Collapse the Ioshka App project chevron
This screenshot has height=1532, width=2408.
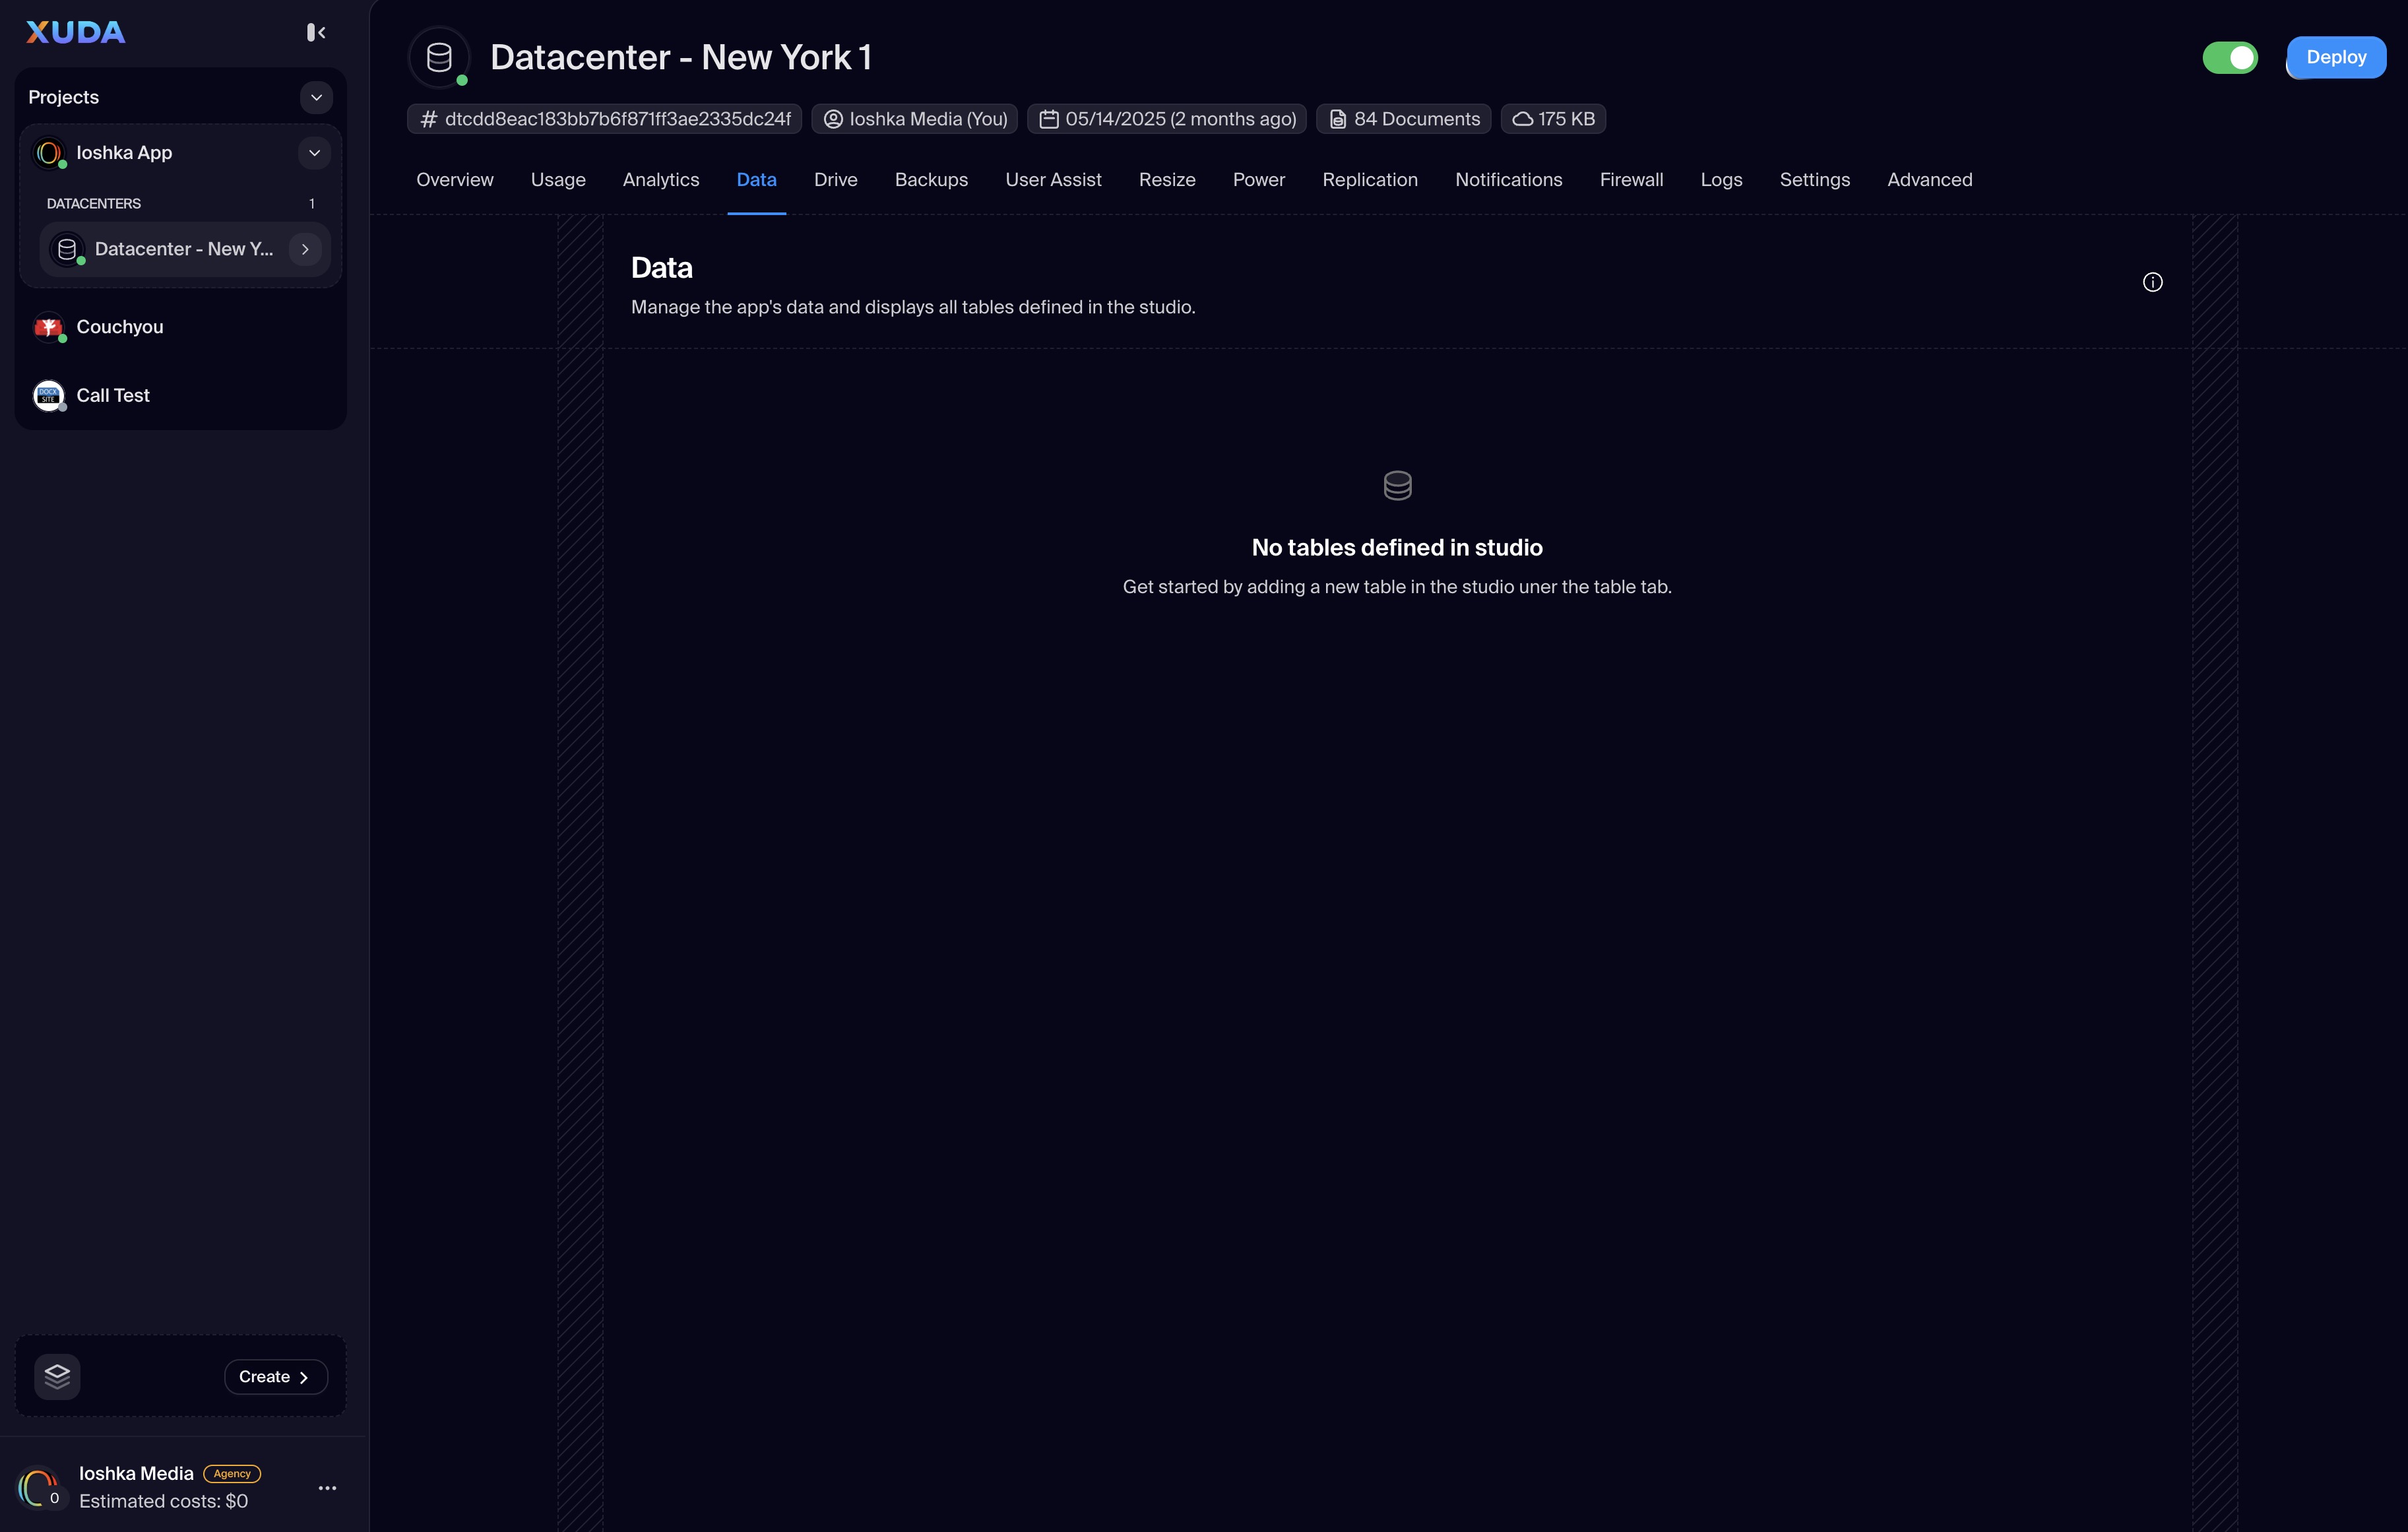click(314, 153)
